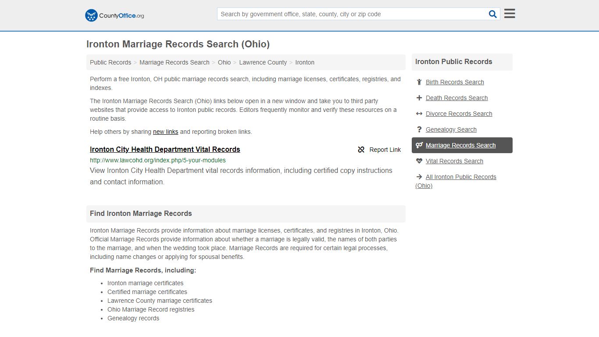
Task: Click the Death Records cross icon
Action: tap(419, 98)
